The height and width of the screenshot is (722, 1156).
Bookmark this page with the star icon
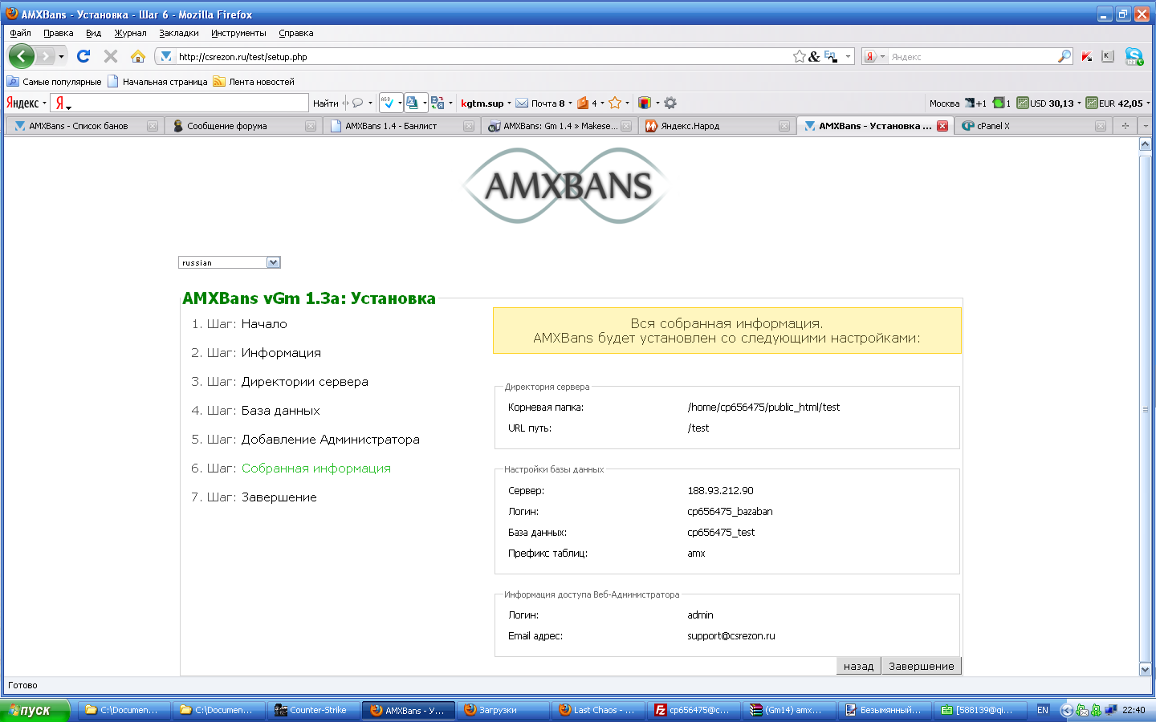point(799,56)
